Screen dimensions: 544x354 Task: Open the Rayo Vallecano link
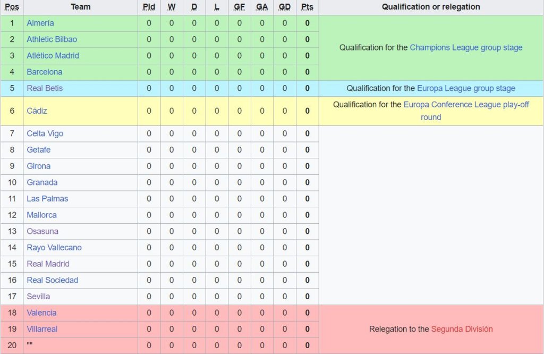coord(54,248)
